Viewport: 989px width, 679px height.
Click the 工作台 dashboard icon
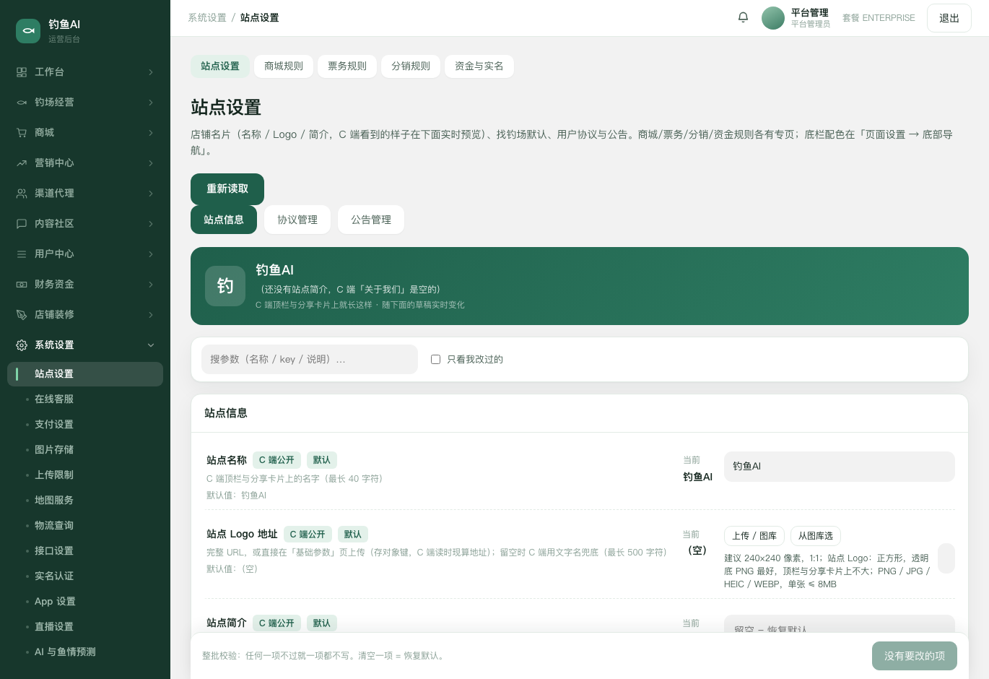pos(22,72)
